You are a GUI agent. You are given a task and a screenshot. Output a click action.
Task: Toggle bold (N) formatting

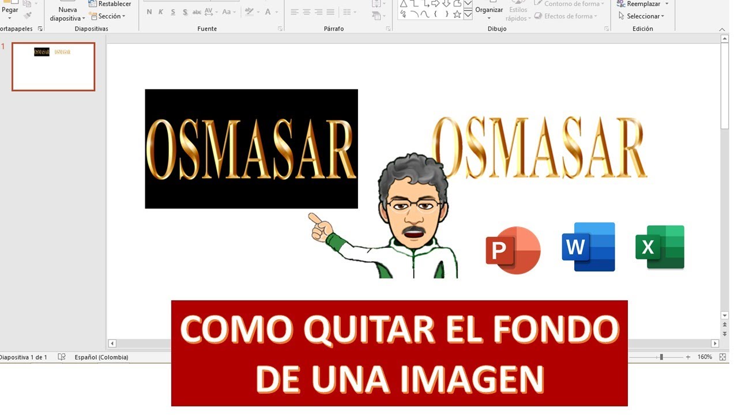click(149, 12)
